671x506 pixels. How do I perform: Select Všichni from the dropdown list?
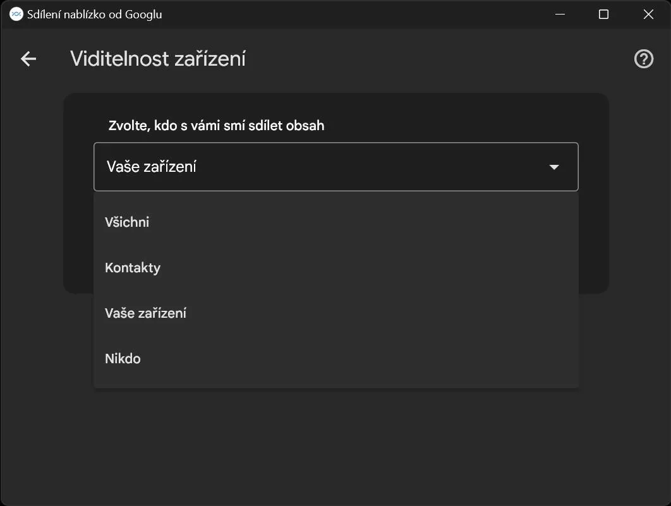(336, 222)
